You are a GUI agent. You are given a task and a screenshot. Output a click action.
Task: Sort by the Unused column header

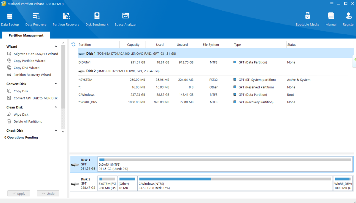tap(182, 45)
